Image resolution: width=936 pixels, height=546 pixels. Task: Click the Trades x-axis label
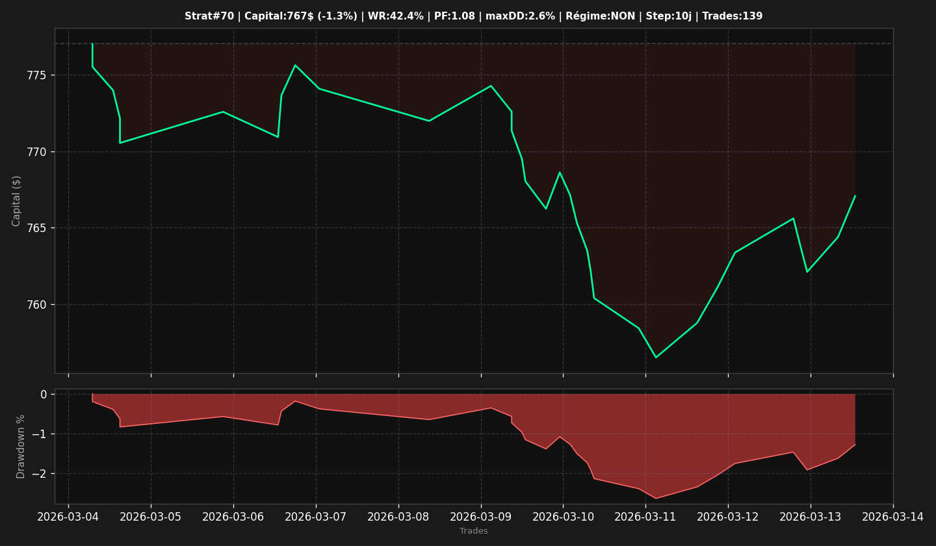point(474,531)
